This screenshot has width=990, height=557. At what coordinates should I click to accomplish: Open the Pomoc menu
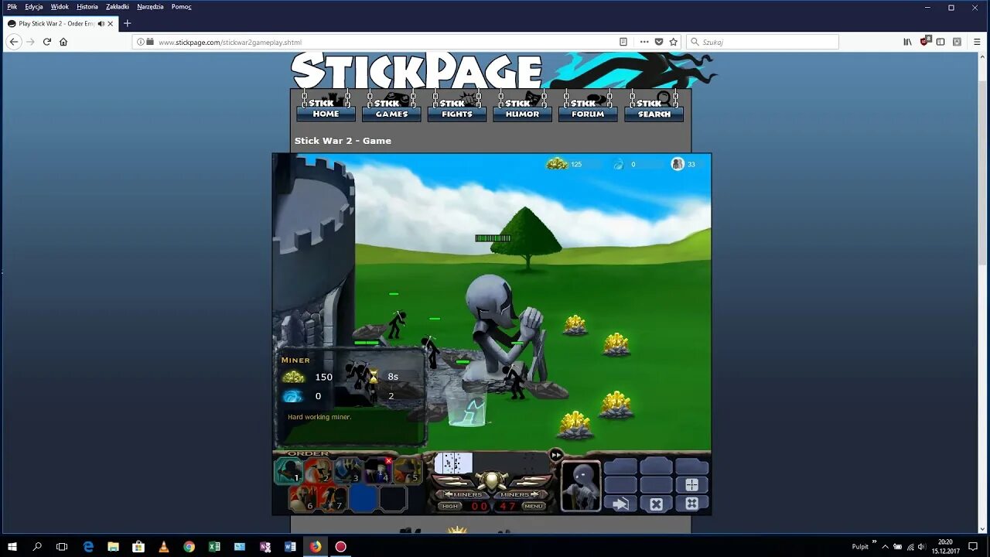pyautogui.click(x=182, y=7)
